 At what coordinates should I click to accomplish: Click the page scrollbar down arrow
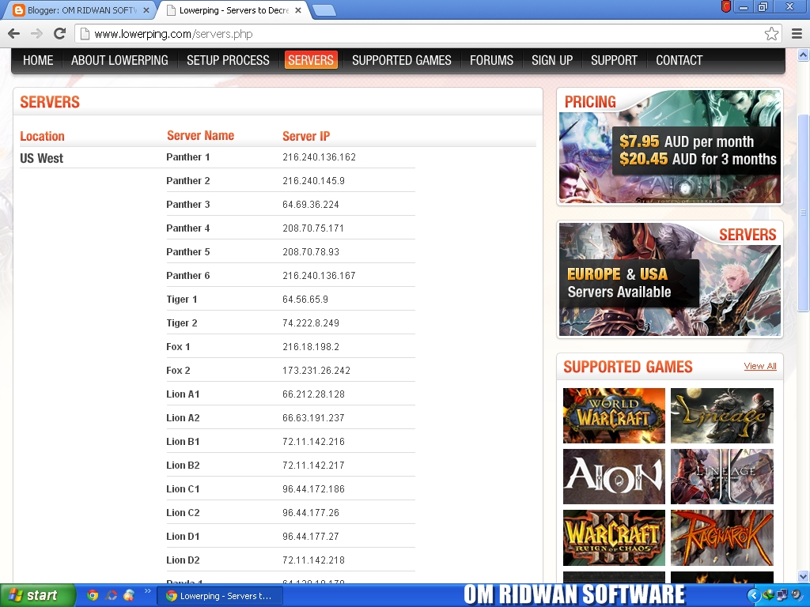[803, 576]
